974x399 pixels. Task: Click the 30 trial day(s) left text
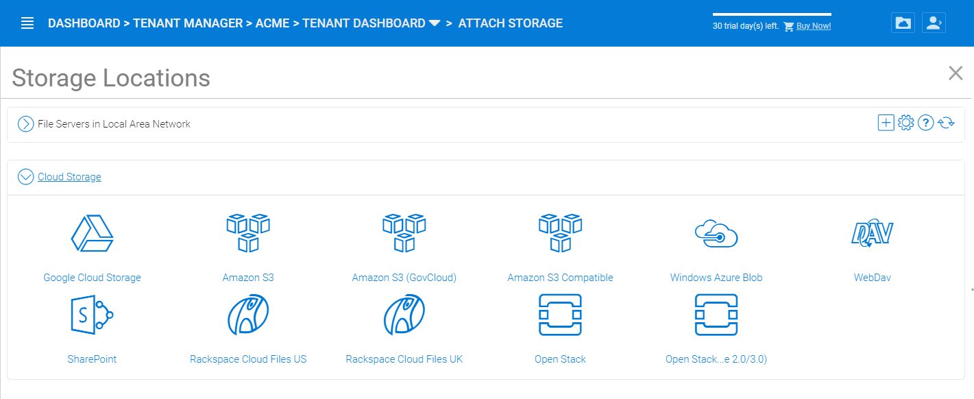746,27
